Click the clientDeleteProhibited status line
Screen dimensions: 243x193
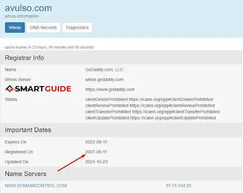coord(149,99)
